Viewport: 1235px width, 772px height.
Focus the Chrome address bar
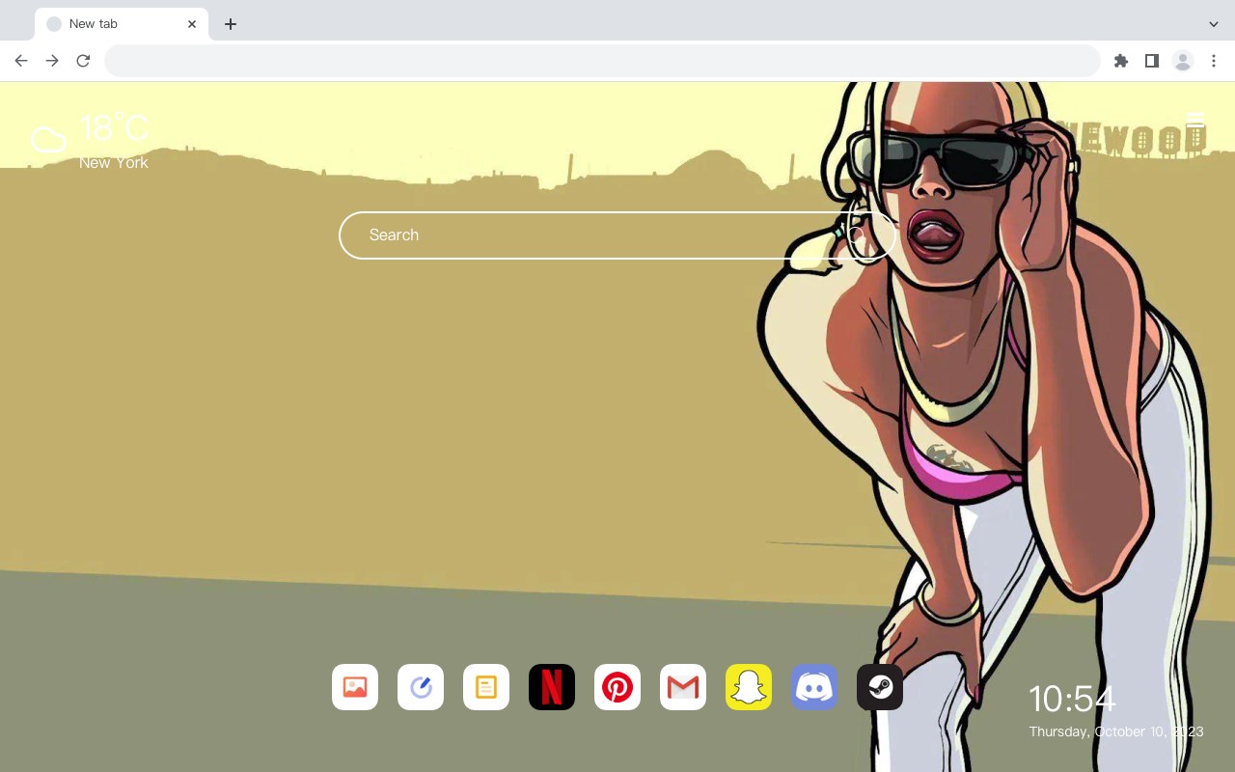click(602, 61)
